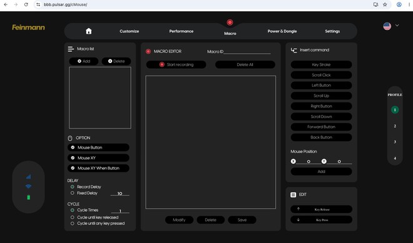Click the Y coordinate icon
413x243 pixels.
click(x=324, y=161)
